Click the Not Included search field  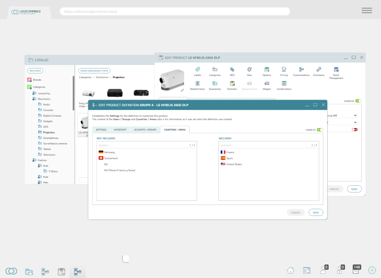click(x=141, y=145)
